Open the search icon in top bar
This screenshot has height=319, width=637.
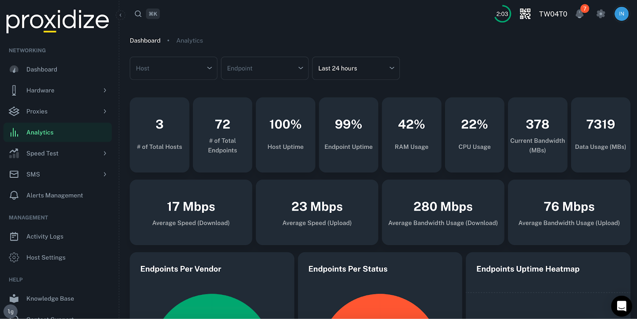(138, 14)
